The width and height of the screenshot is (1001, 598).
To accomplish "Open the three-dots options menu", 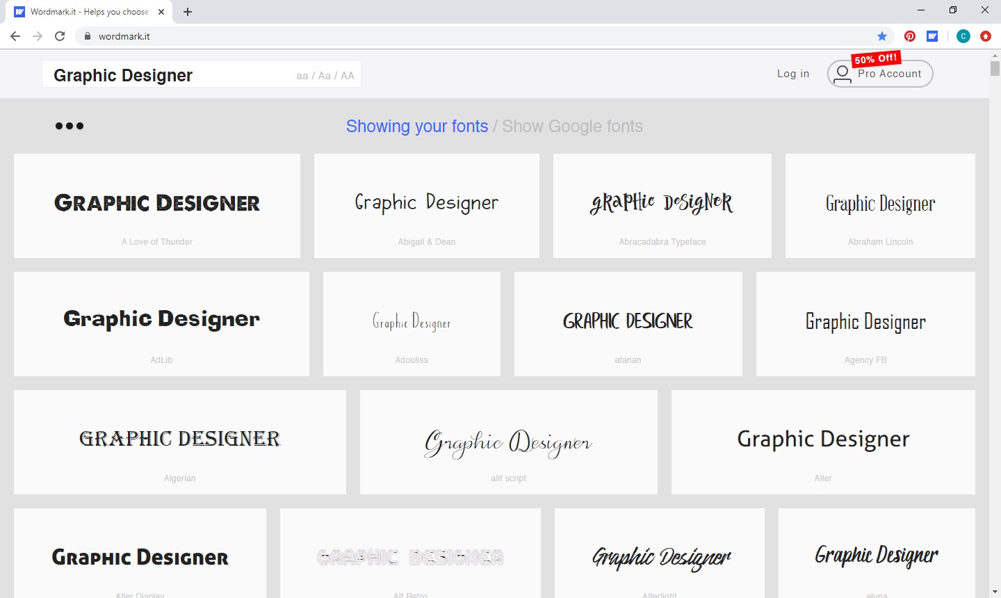I will pyautogui.click(x=70, y=126).
